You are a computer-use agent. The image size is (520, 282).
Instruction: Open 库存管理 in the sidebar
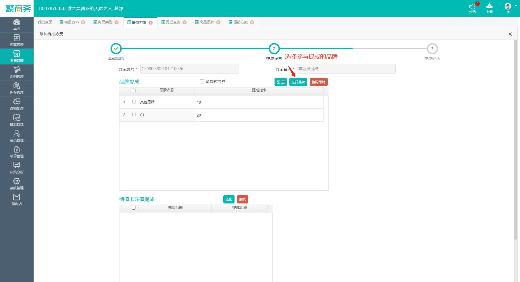click(17, 88)
